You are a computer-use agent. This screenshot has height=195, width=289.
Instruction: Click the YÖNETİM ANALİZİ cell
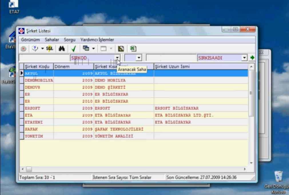point(124,136)
